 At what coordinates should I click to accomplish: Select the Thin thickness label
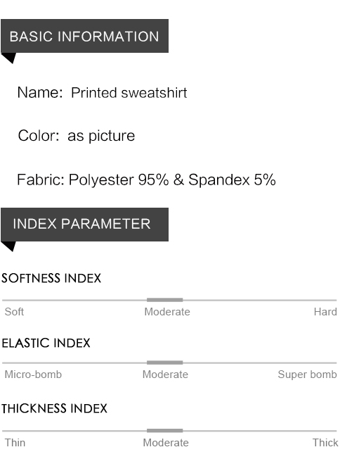point(15,443)
